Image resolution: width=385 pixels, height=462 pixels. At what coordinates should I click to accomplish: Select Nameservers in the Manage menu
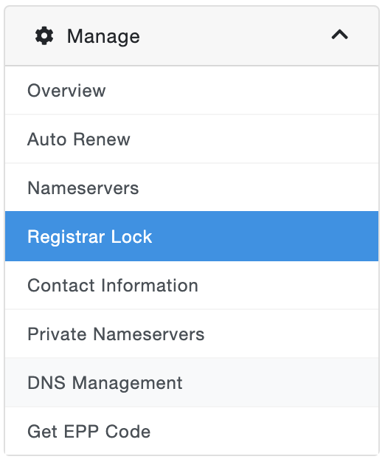click(192, 187)
